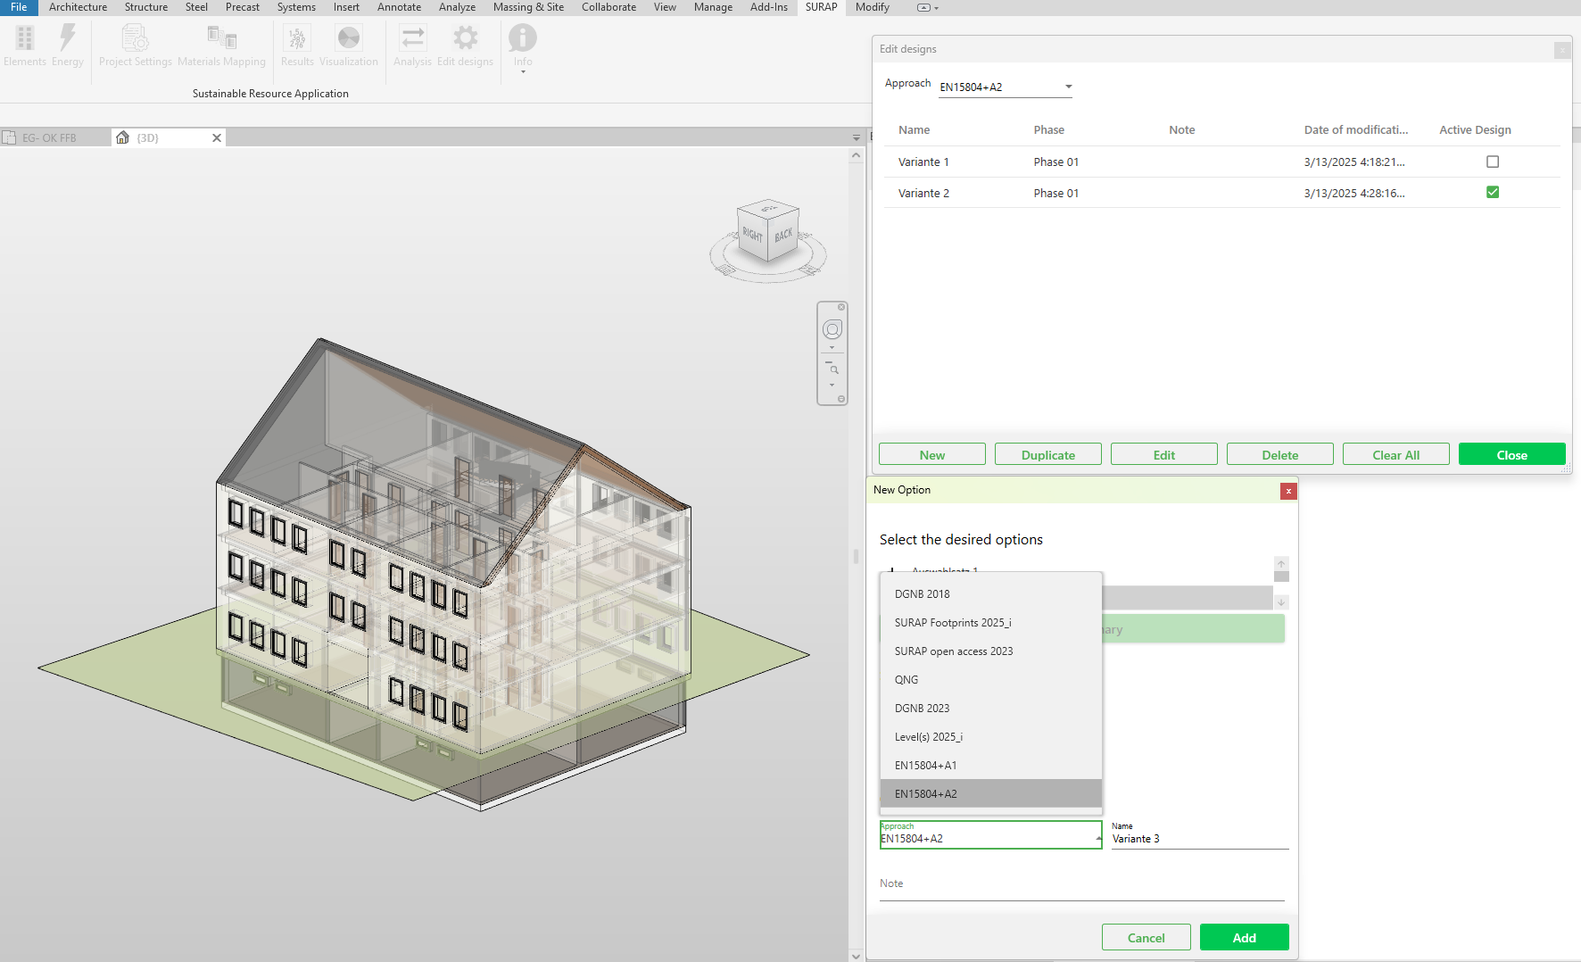The height and width of the screenshot is (962, 1581).
Task: Click the Note input field in New Option
Action: [1081, 884]
